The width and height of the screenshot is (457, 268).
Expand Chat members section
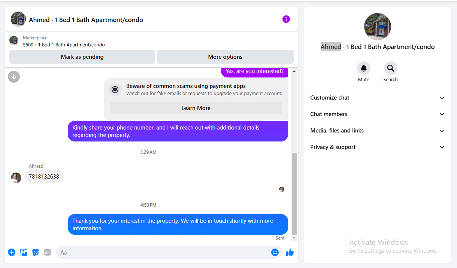[x=378, y=114]
